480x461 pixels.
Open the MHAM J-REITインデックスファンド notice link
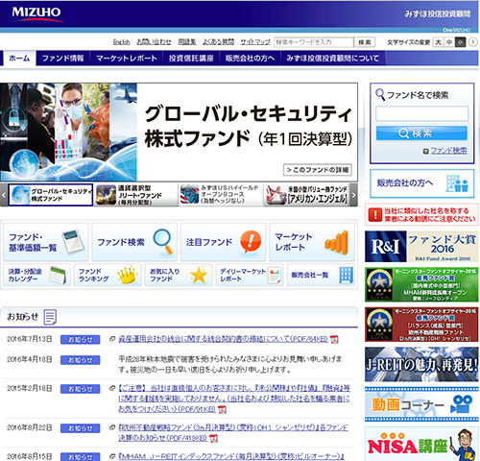[x=231, y=456]
